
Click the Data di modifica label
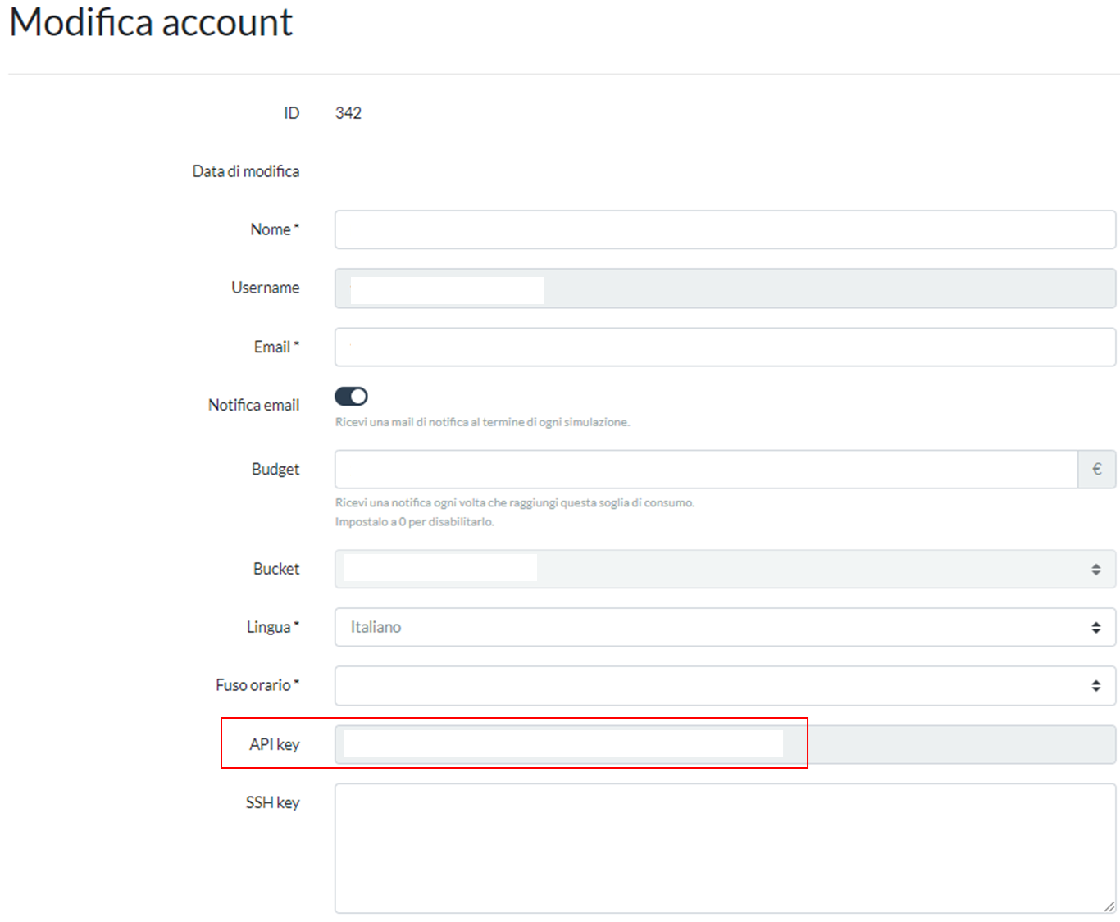coord(246,170)
